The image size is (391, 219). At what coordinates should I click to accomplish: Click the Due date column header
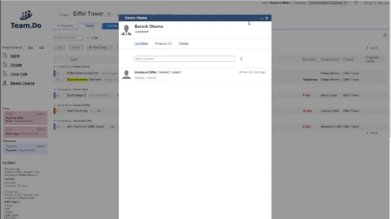[309, 59]
